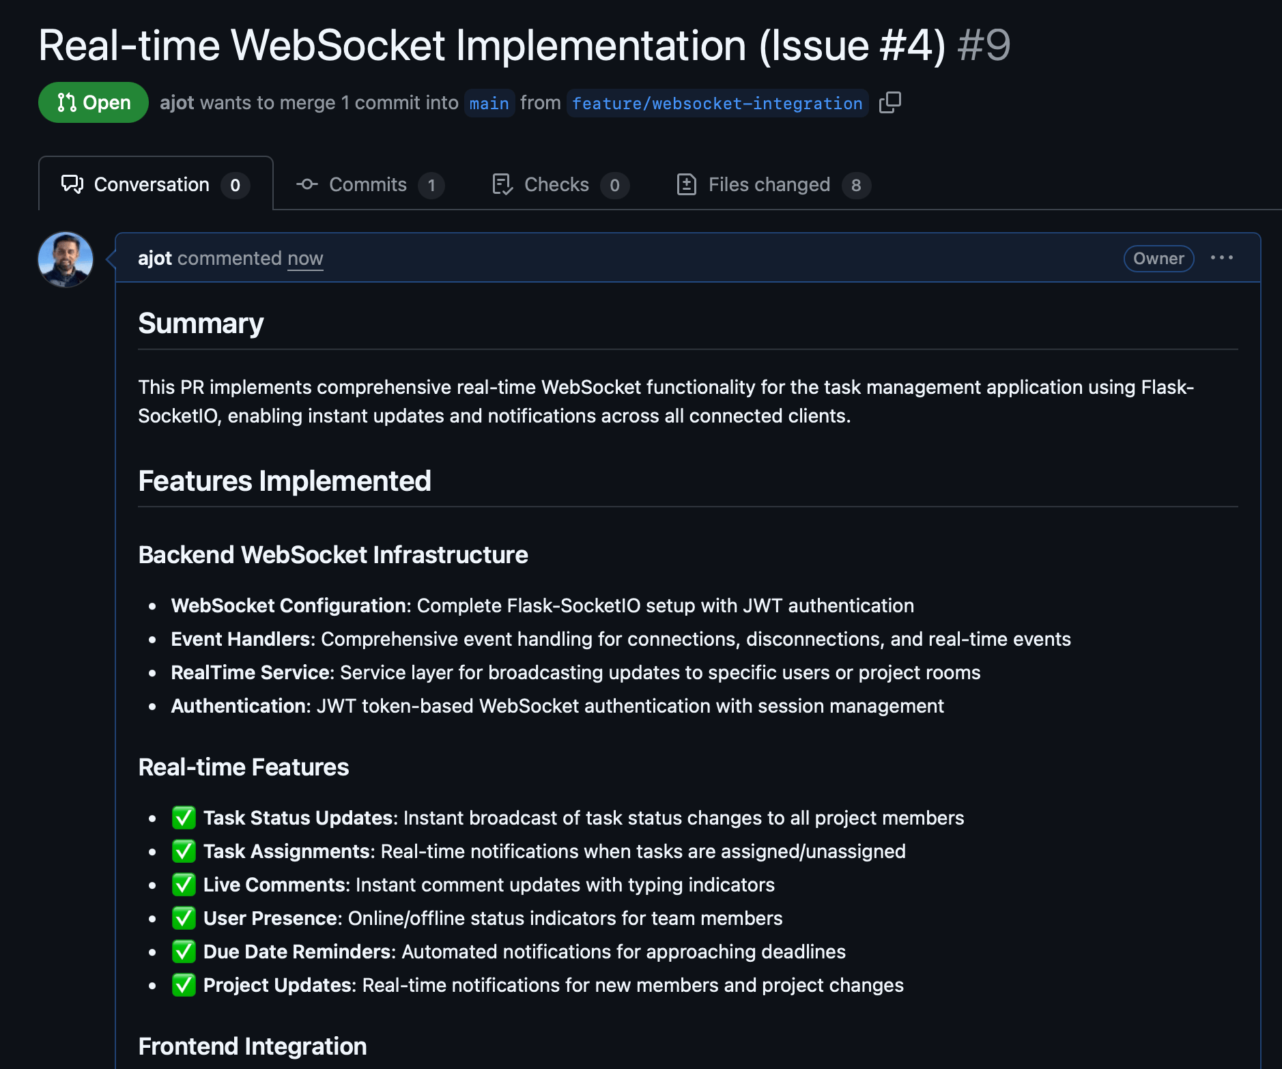This screenshot has height=1069, width=1282.
Task: Click the green checkmark beside Due Date Reminders
Action: pos(184,952)
